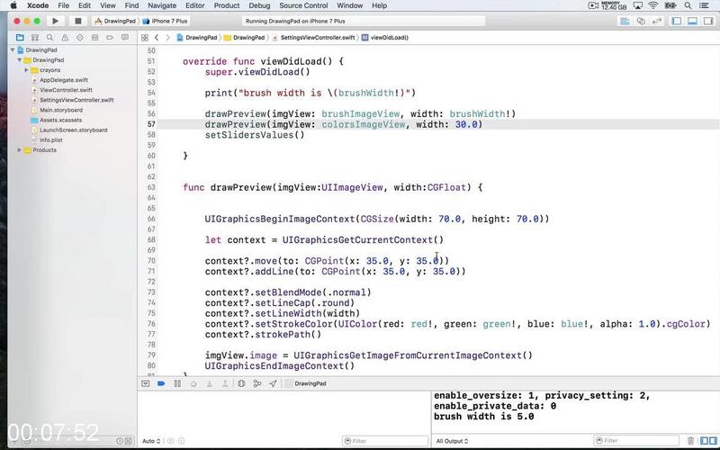Image resolution: width=720 pixels, height=450 pixels.
Task: Toggle the Navigator panel visibility
Action: 676,21
